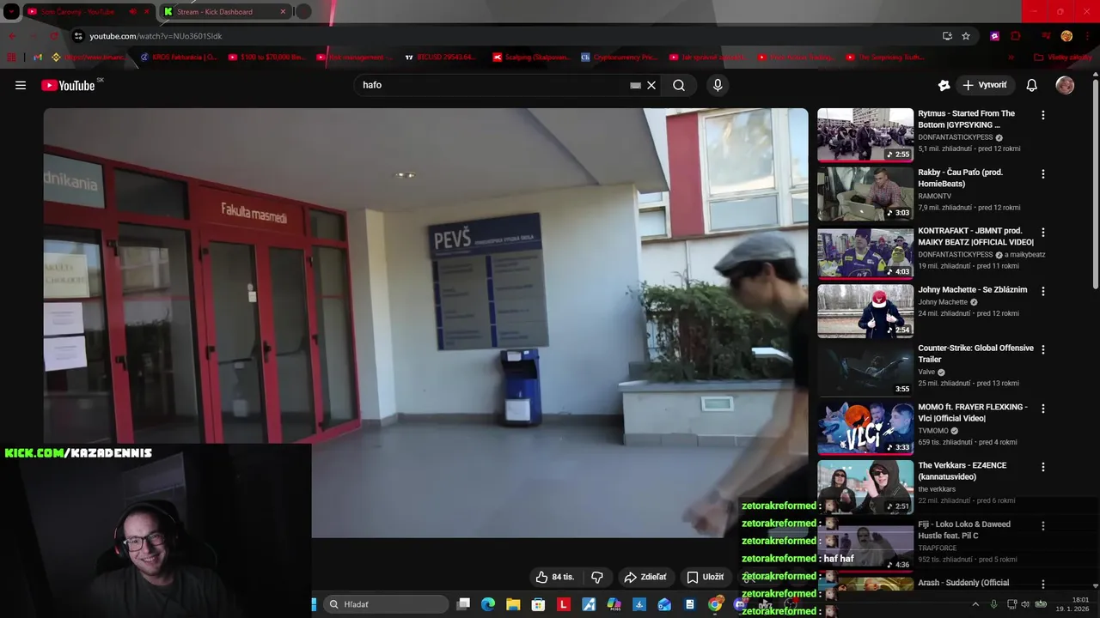Open the Scalping bookmark
Screen dimensions: 1100x618
530,58
